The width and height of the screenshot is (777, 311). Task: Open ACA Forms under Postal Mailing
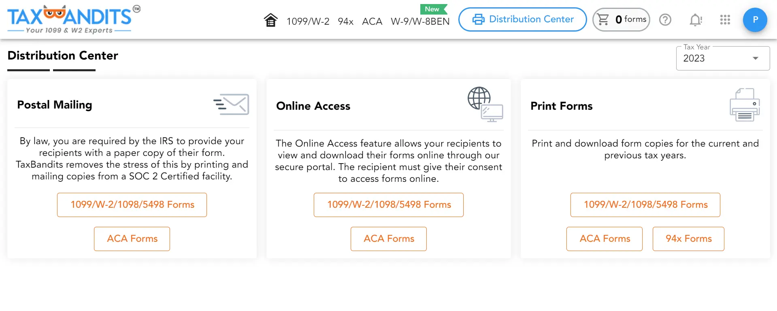pyautogui.click(x=132, y=239)
